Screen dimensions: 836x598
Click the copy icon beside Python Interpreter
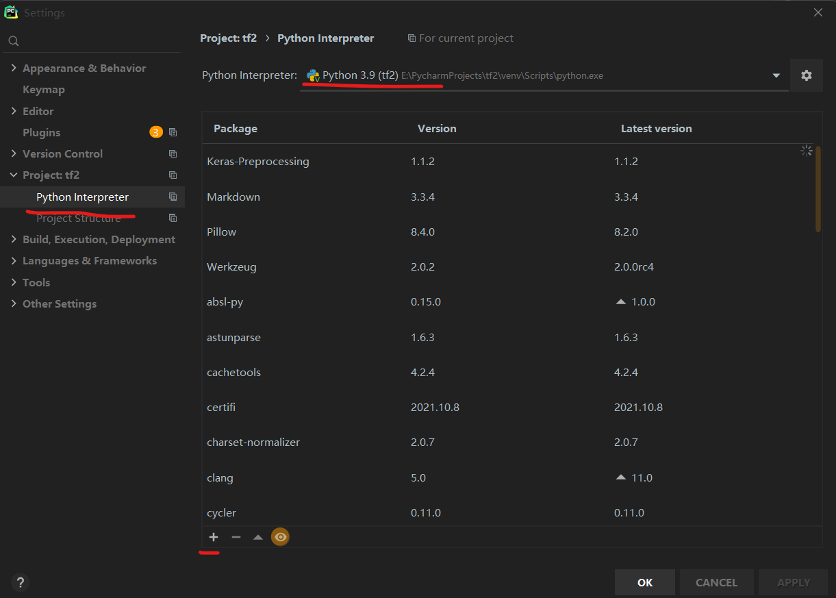click(173, 197)
